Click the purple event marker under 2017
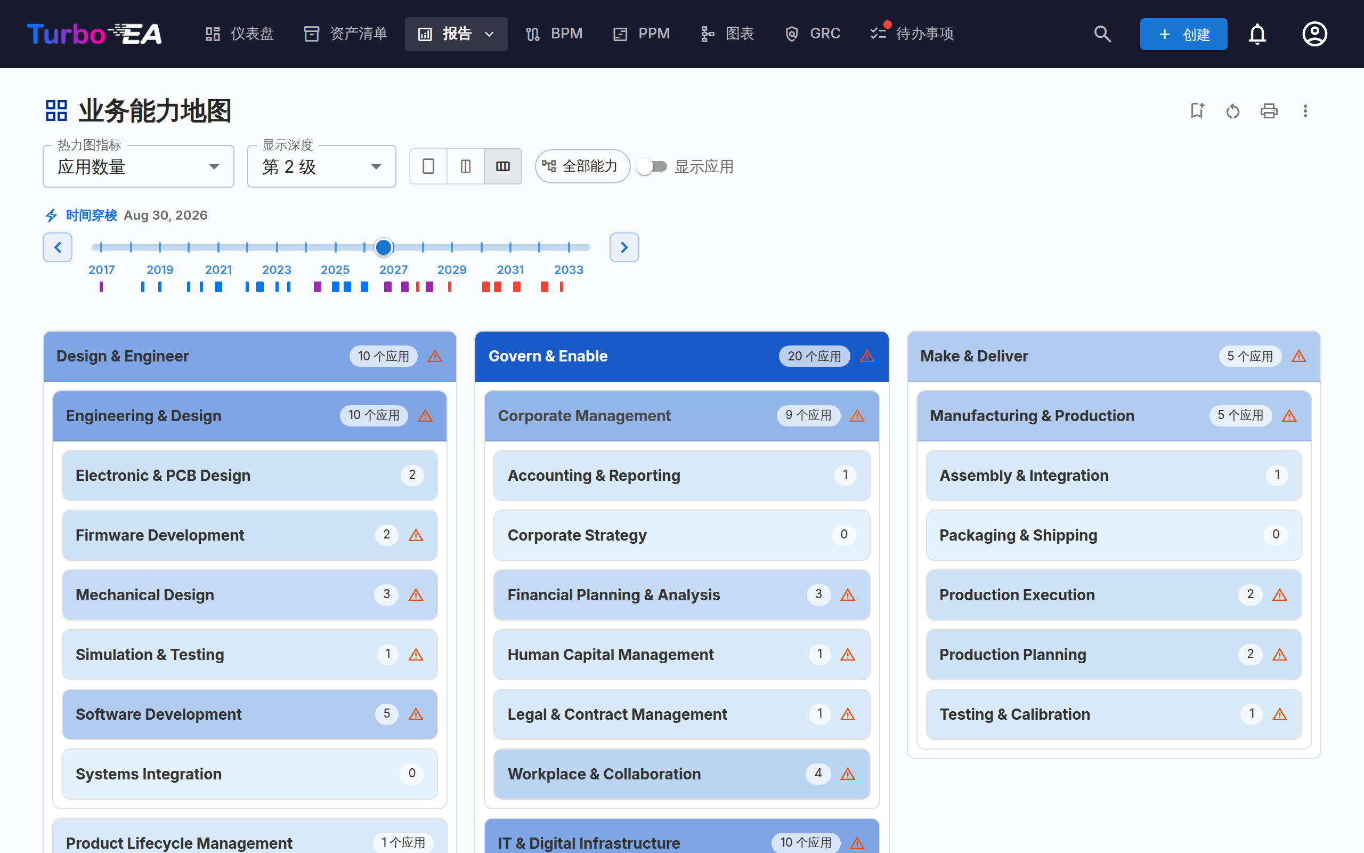Screen dimensions: 1364x853 click(x=101, y=287)
